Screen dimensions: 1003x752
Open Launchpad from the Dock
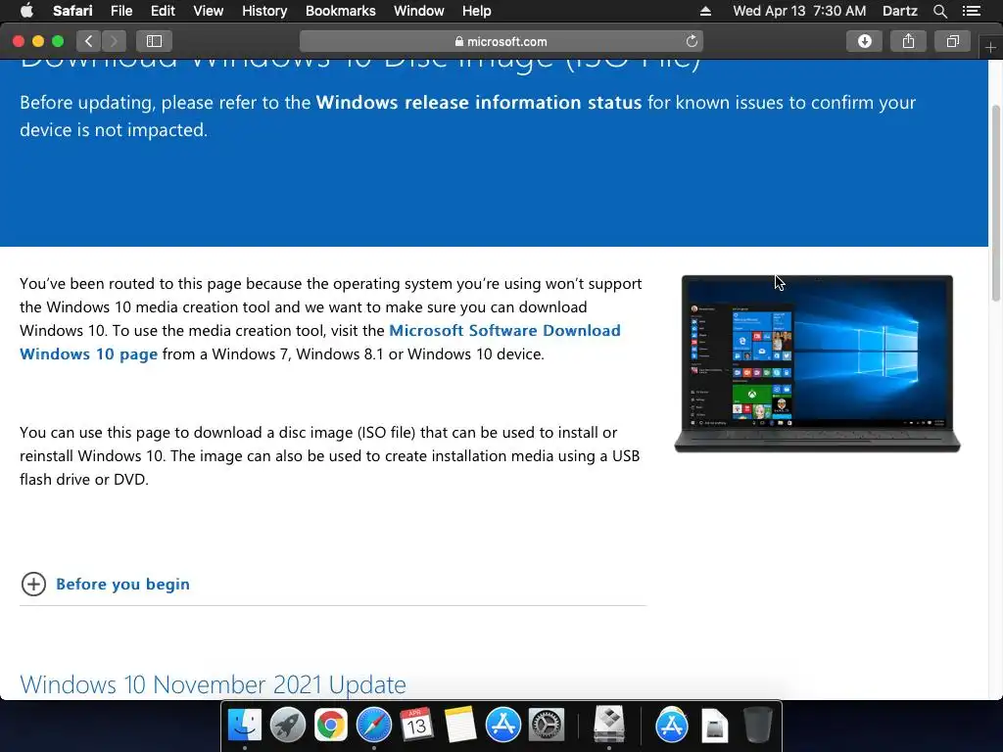coord(288,726)
